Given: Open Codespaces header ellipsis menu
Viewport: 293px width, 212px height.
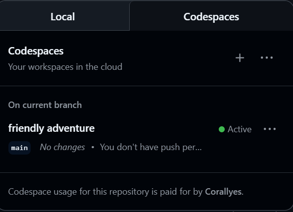Looking at the screenshot, I should click(x=267, y=58).
